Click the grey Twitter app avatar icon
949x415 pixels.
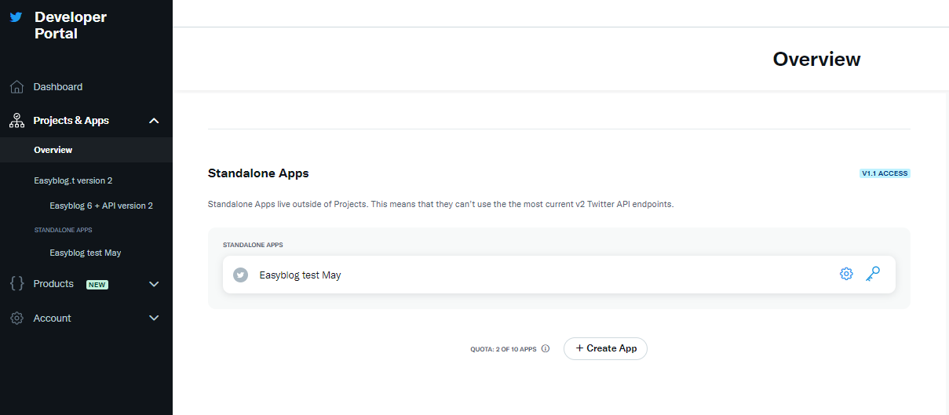coord(241,275)
